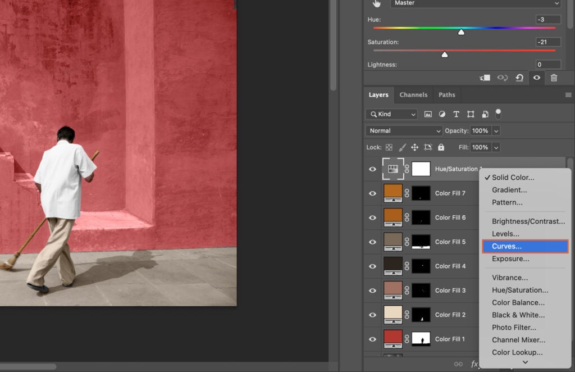575x372 pixels.
Task: Switch to the Channels tab
Action: [413, 94]
